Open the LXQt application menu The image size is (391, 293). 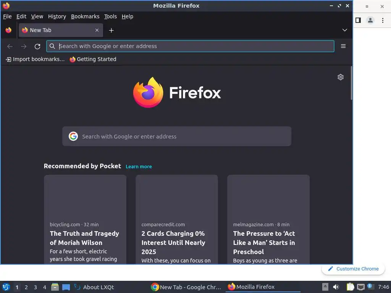tap(6, 287)
